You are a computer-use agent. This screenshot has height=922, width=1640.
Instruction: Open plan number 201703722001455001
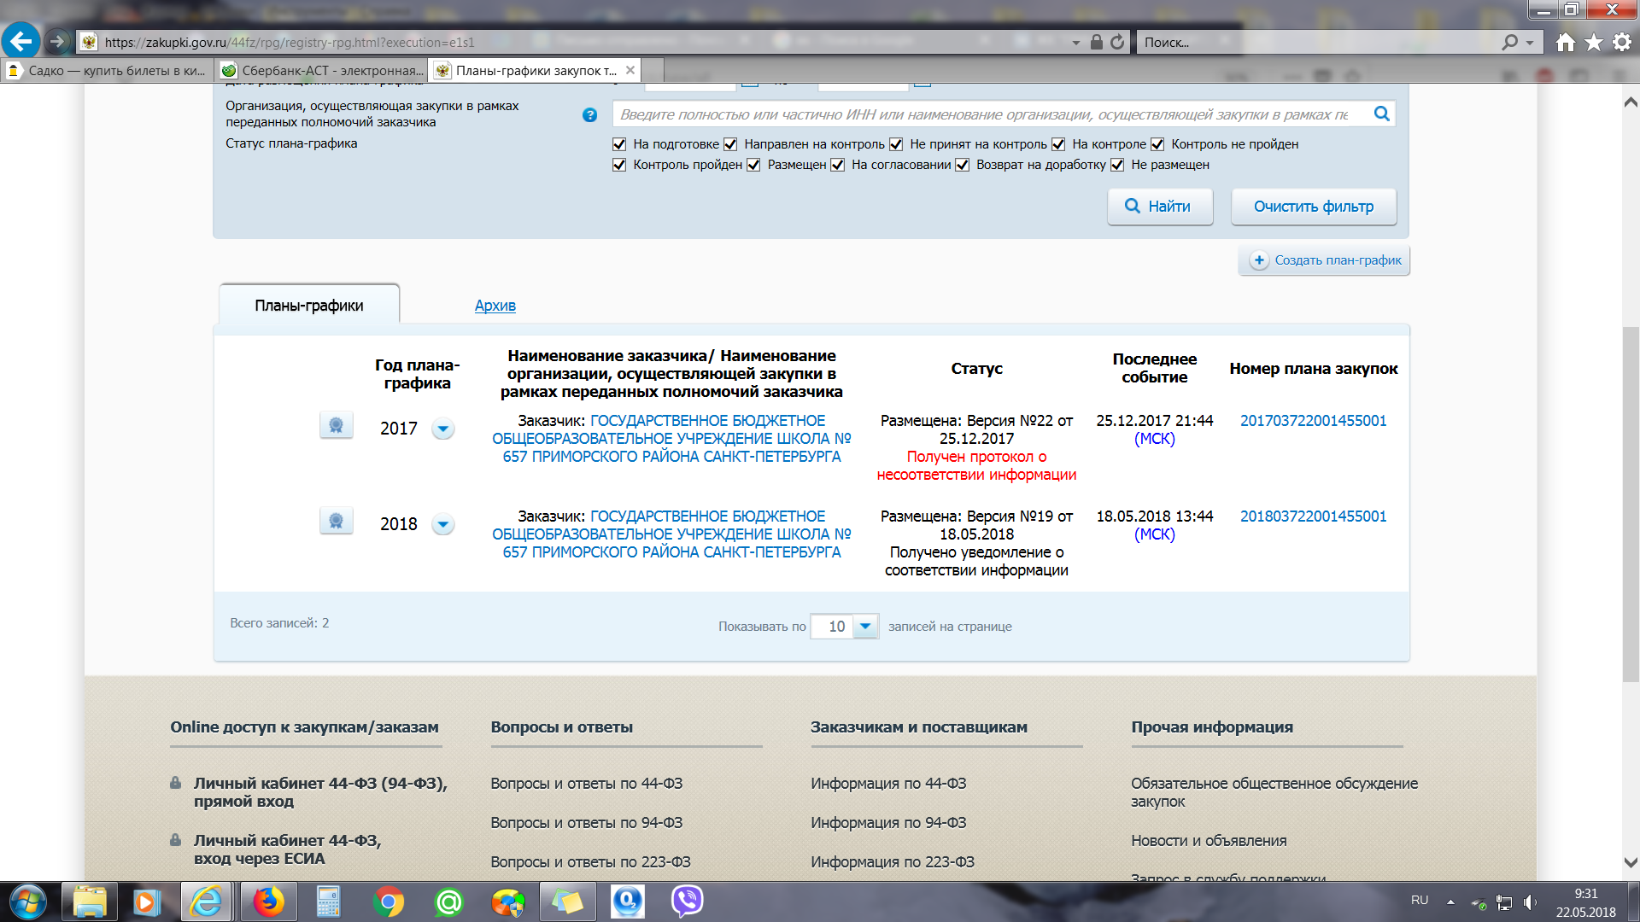(x=1313, y=421)
